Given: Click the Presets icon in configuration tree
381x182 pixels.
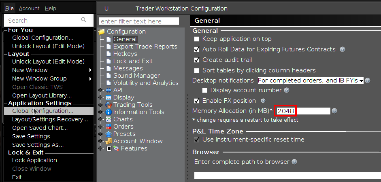Looking at the screenshot, I should 109,134.
